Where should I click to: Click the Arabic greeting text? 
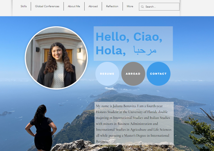(145, 50)
